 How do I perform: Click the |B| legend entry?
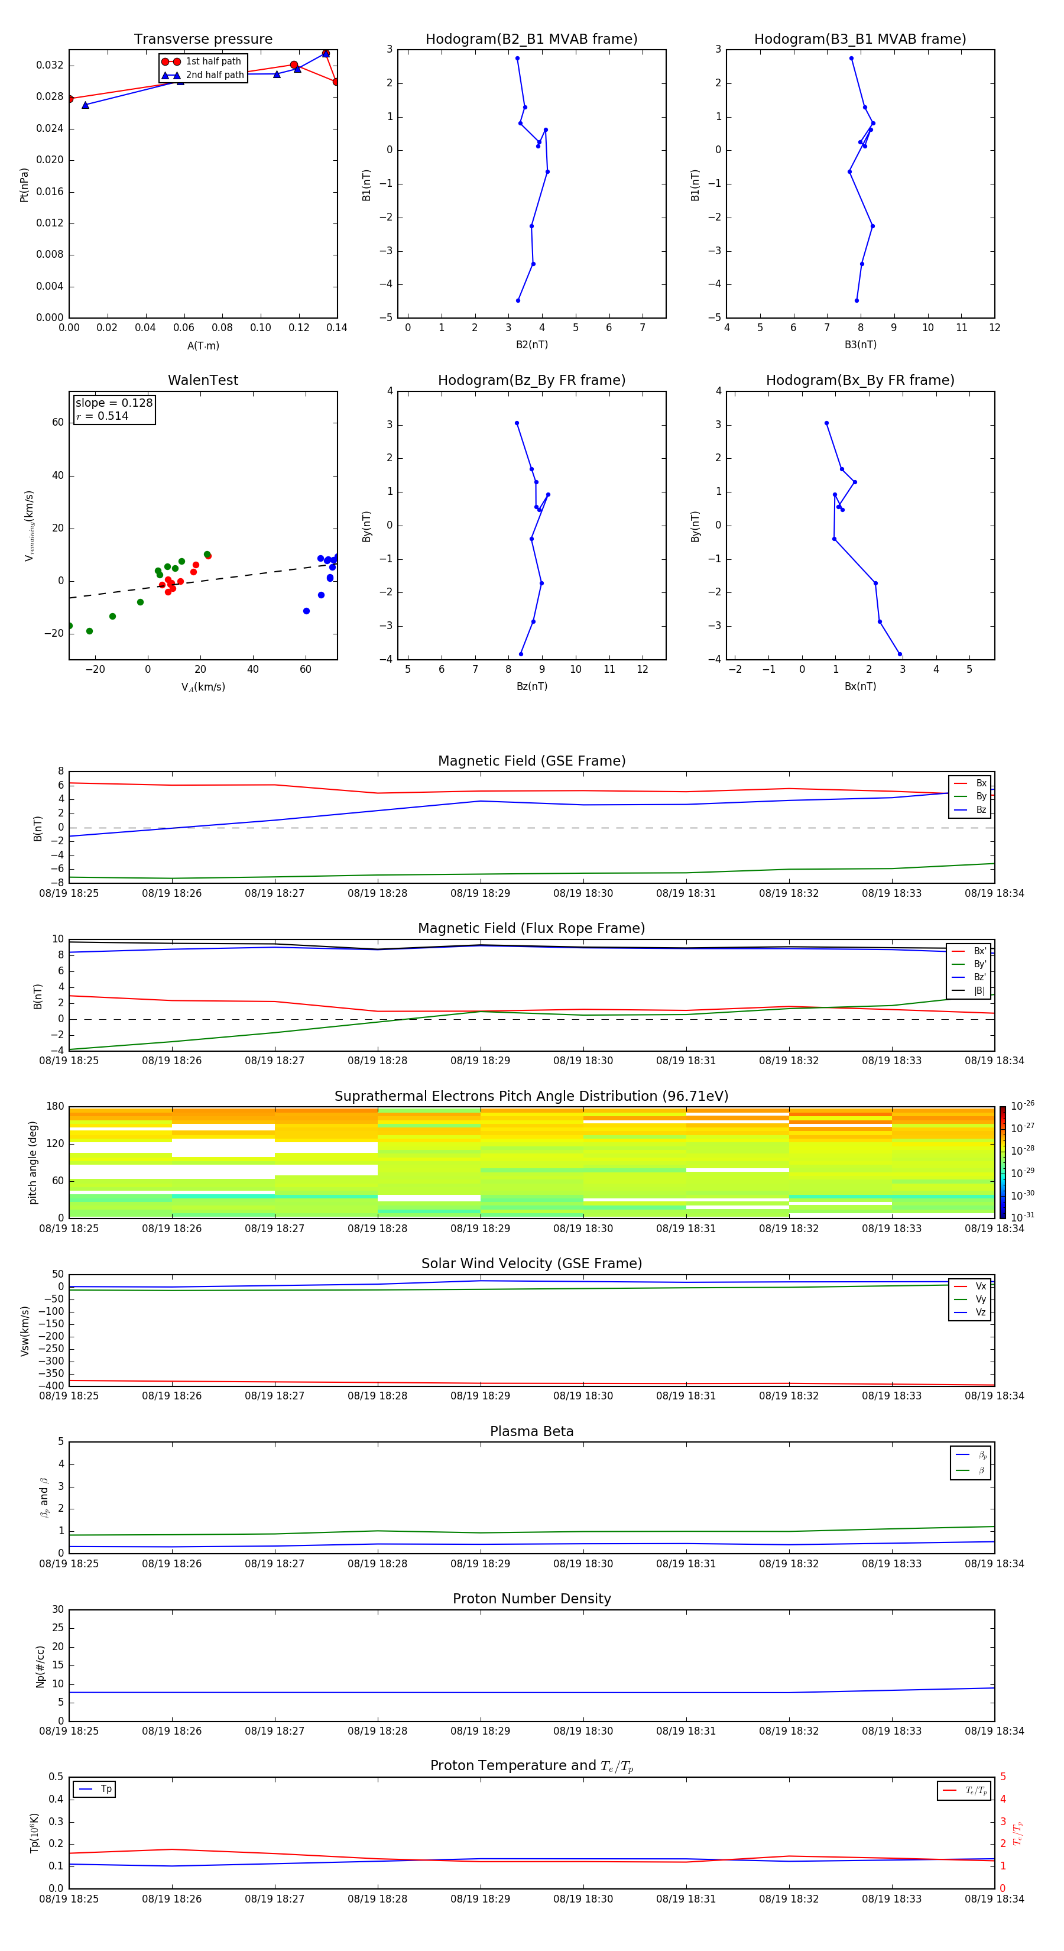(x=969, y=991)
